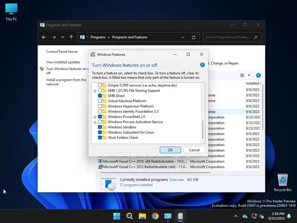Open Google Chrome from the taskbar
Image resolution: width=297 pixels, height=223 pixels.
coord(155,216)
